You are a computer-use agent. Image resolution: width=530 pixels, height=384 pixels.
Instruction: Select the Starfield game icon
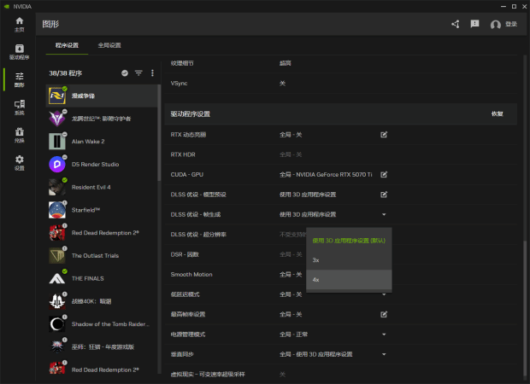57,210
